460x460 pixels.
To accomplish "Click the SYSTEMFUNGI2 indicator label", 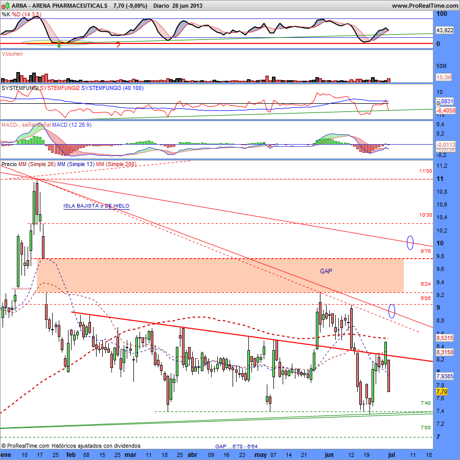I will click(x=60, y=88).
